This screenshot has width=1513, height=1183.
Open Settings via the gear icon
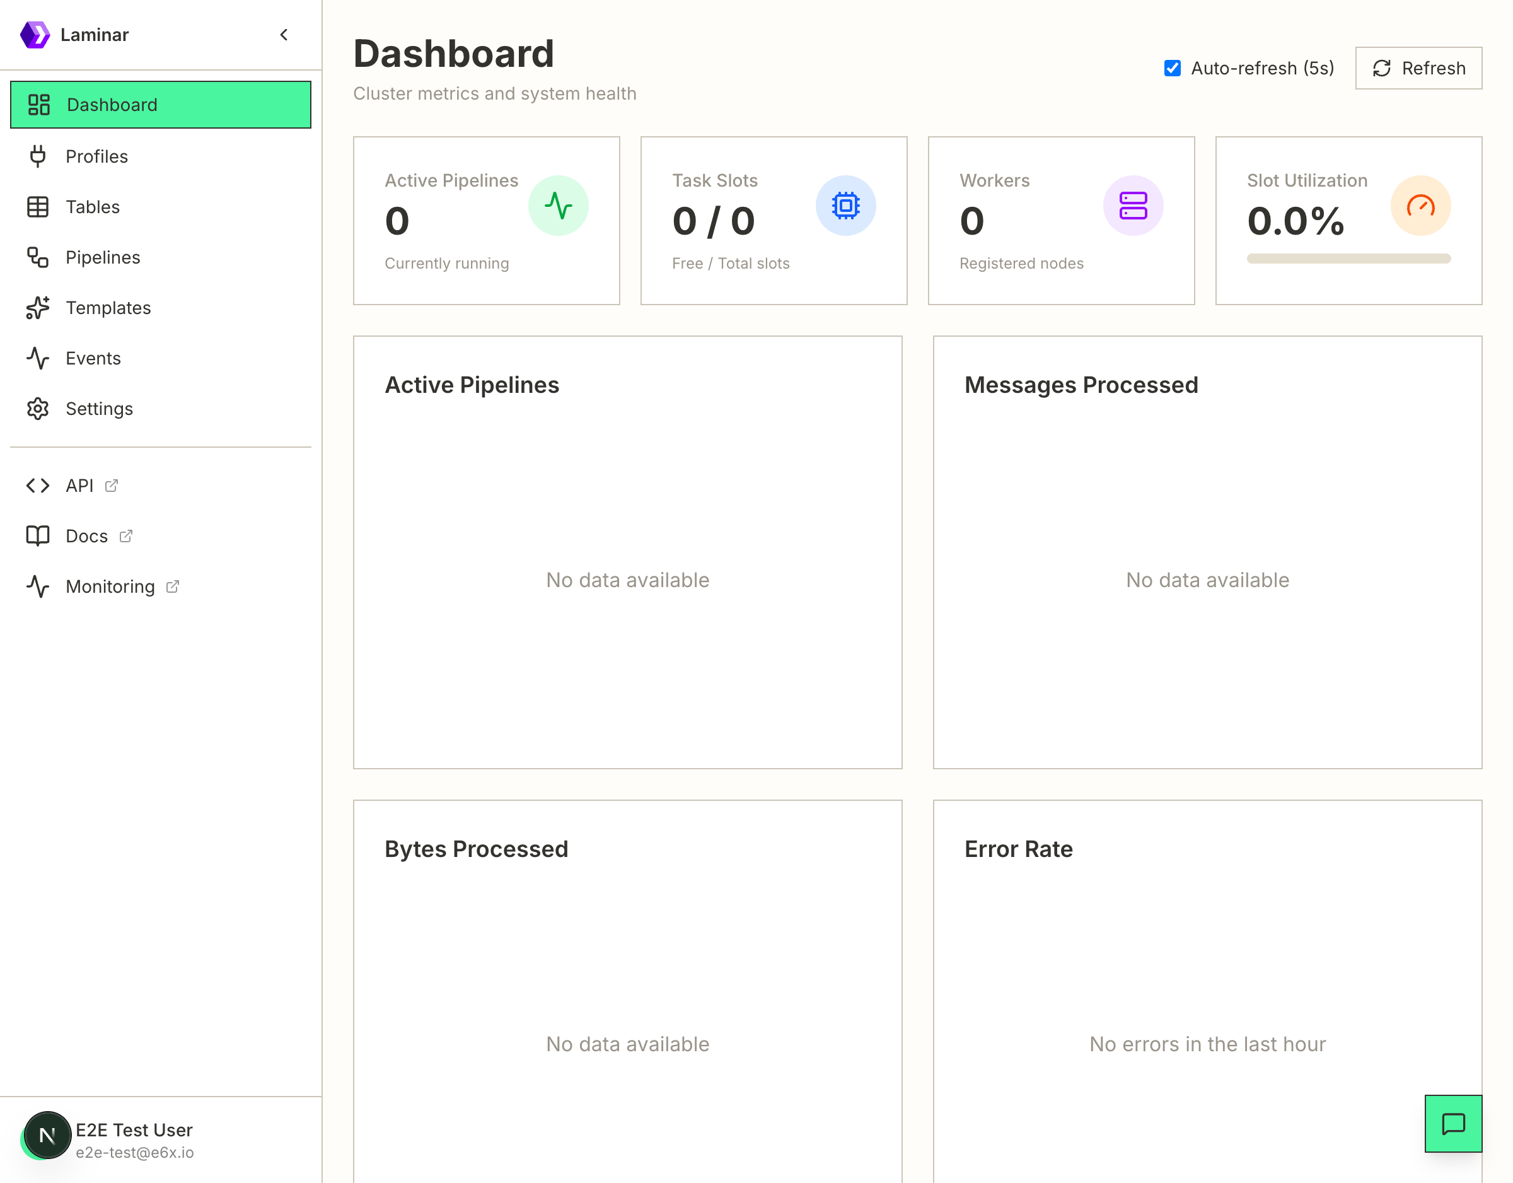[x=37, y=409]
